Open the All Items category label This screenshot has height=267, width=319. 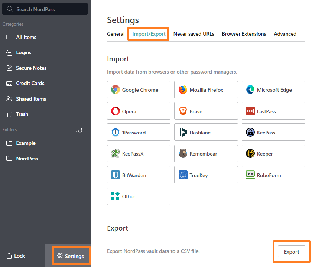click(x=26, y=37)
